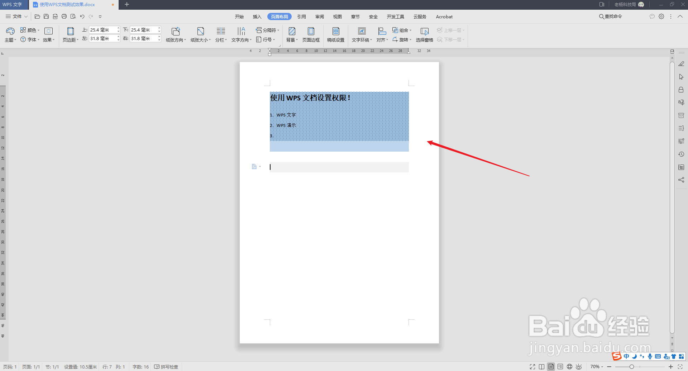Click the cursor select icon in sidebar

coord(681,77)
